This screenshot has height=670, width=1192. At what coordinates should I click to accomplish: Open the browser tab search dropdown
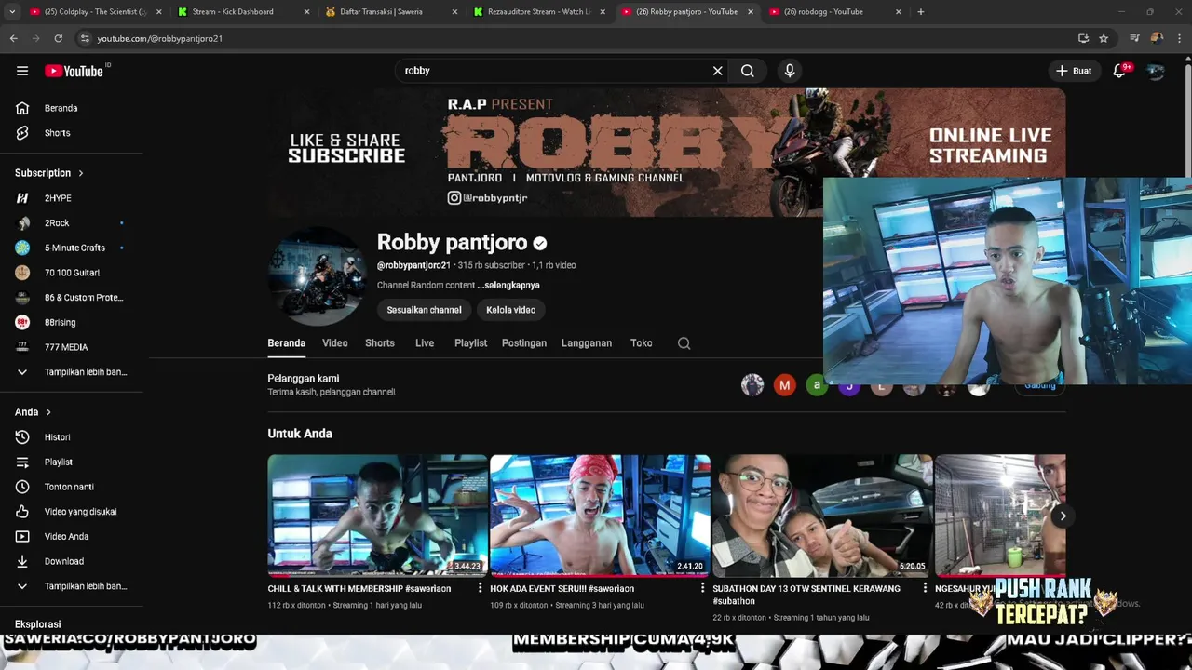coord(12,12)
